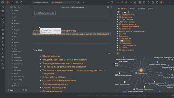Viewport: 174px width, 98px height.
Task: Open Три принципа эффективного планирования link
Action: pos(64,67)
